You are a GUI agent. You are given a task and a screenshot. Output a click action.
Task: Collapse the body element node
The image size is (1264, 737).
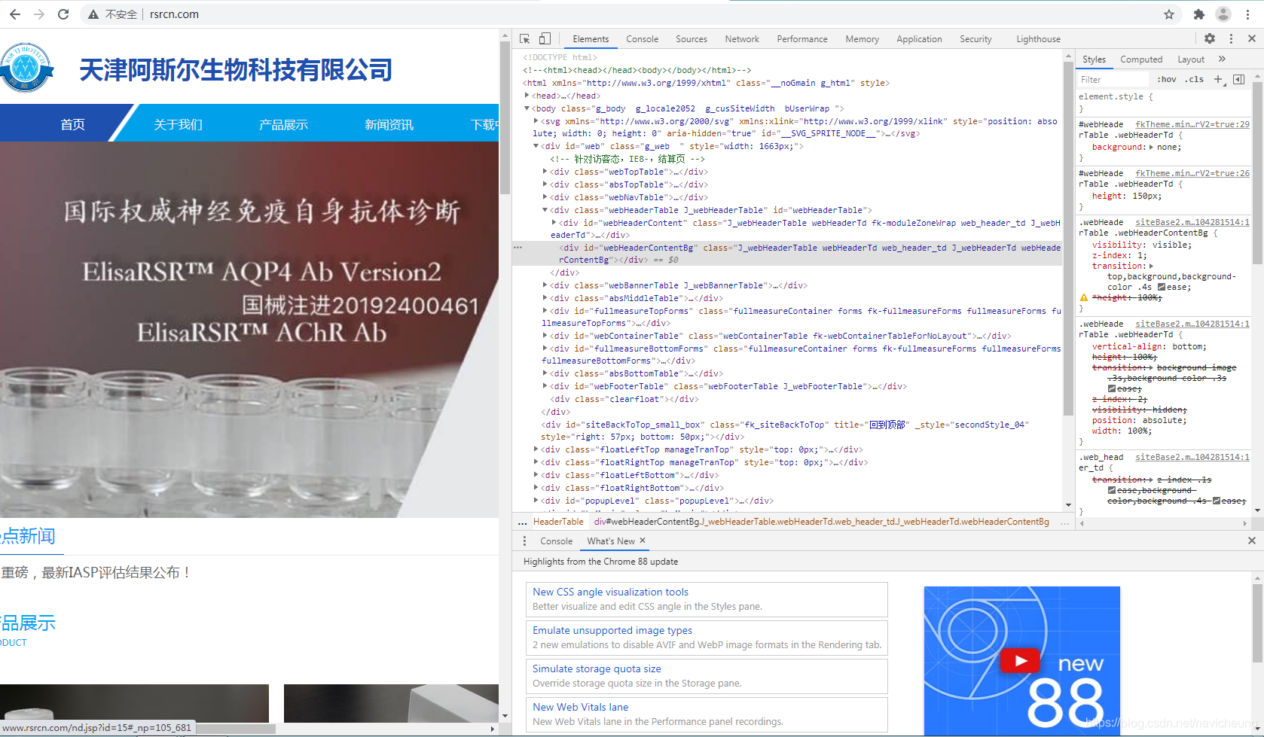(527, 108)
